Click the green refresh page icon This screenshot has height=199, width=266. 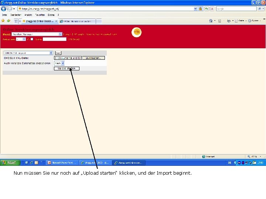click(x=207, y=8)
